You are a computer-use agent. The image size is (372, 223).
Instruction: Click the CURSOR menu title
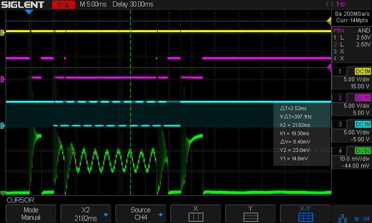coord(20,200)
